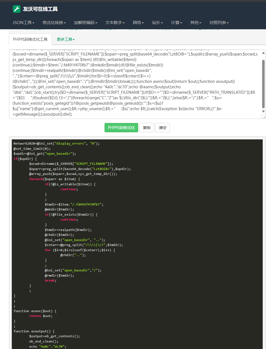This screenshot has height=349, width=266.
Task: Open the 文本数字 menu
Action: pos(115,23)
